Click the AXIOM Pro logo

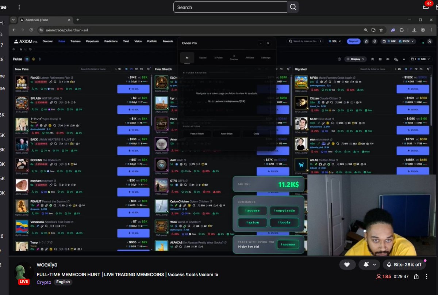point(26,41)
